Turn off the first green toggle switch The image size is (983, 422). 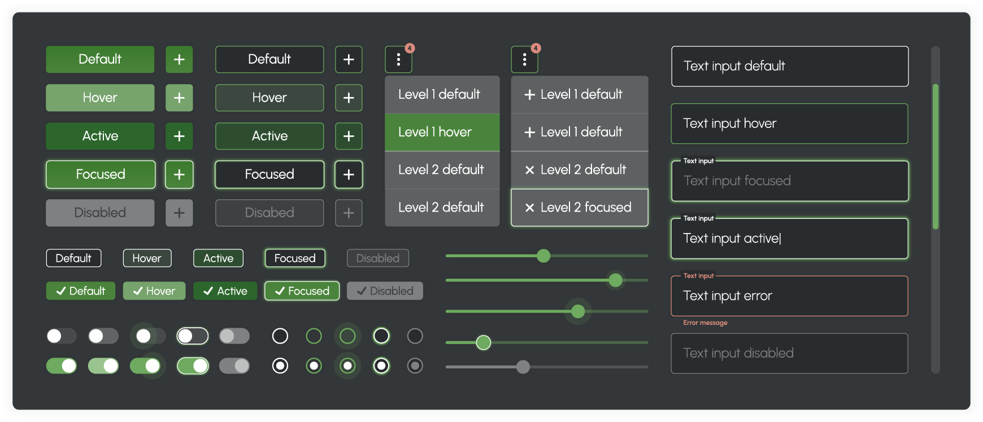pos(62,366)
